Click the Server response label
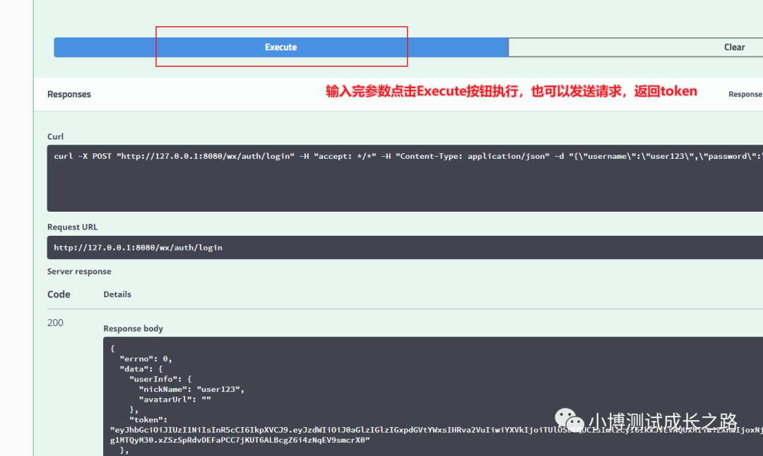This screenshot has height=456, width=763. pos(79,271)
